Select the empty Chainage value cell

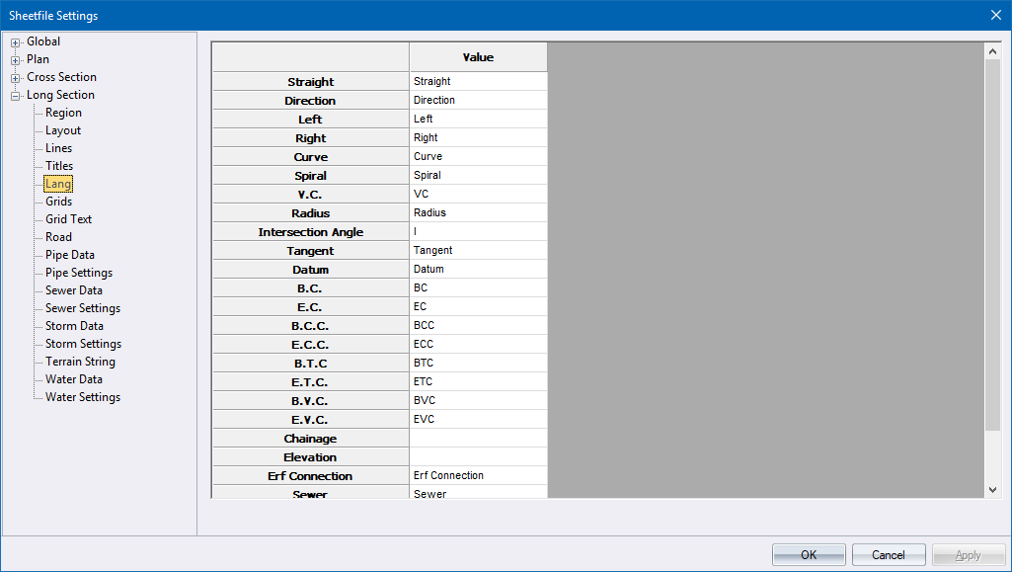tap(478, 439)
